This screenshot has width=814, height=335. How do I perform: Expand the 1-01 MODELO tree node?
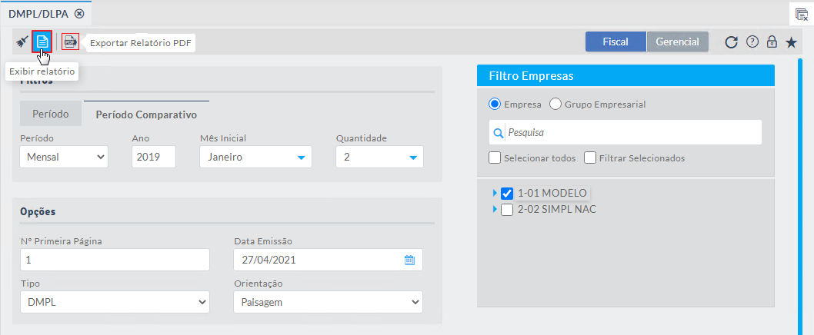(495, 193)
